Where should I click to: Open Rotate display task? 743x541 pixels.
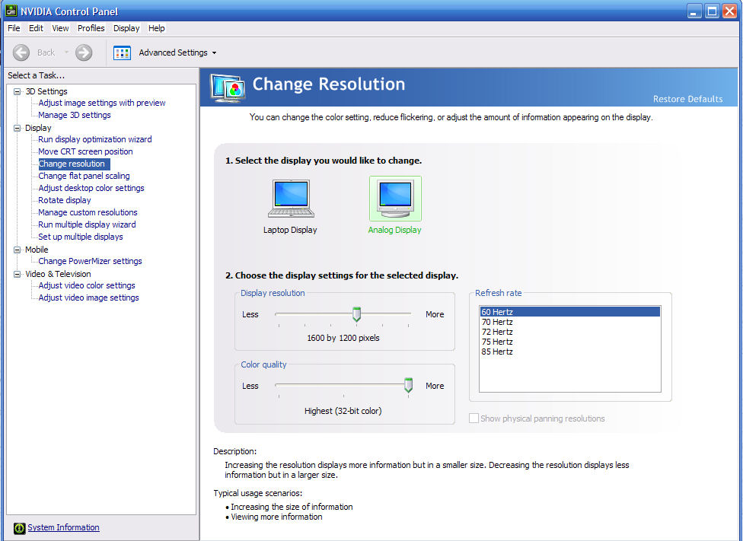(x=65, y=200)
